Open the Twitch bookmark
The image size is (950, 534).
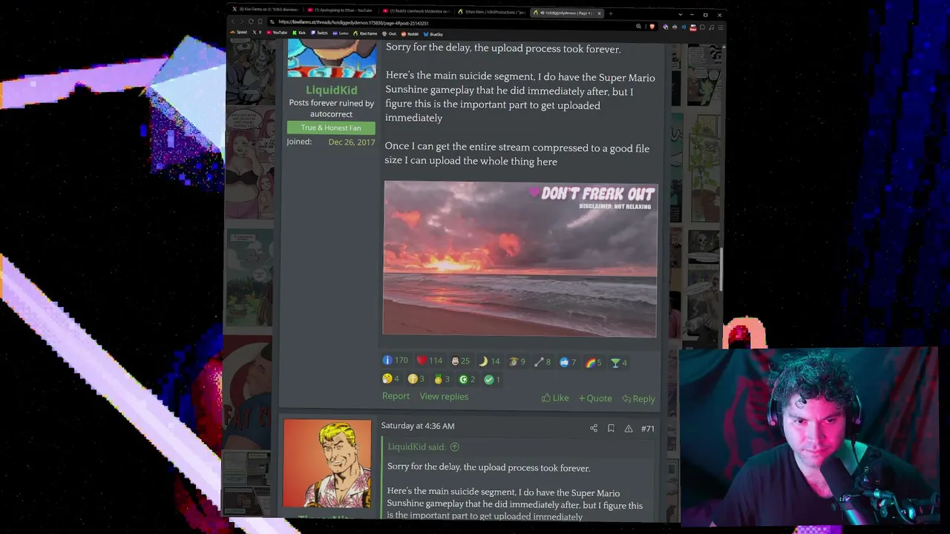[319, 33]
